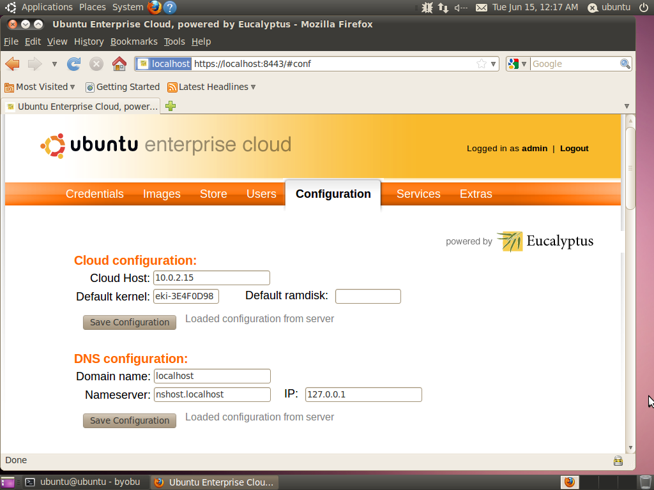Launch Firefox from the top panel icon
Viewport: 654px width, 490px height.
[x=155, y=7]
